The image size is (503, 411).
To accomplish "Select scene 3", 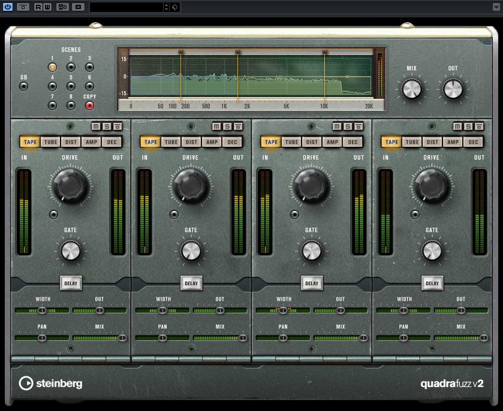I will 89,67.
